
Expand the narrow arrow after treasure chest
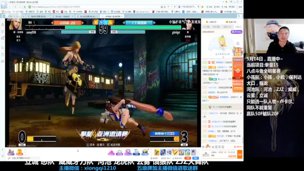pos(150,152)
